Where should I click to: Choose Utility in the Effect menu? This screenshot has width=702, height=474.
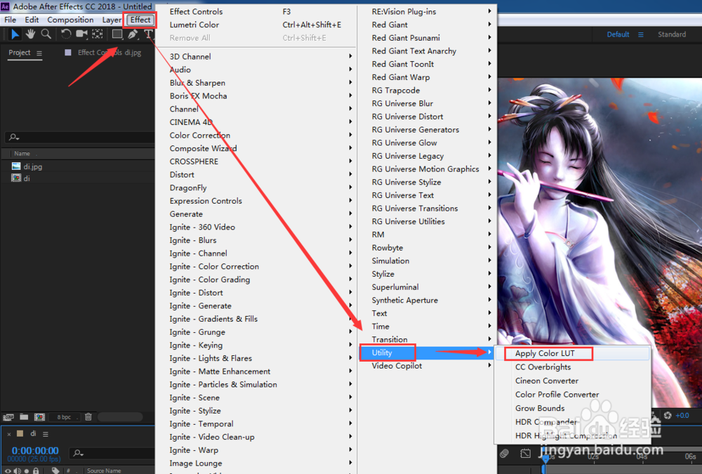[427, 353]
